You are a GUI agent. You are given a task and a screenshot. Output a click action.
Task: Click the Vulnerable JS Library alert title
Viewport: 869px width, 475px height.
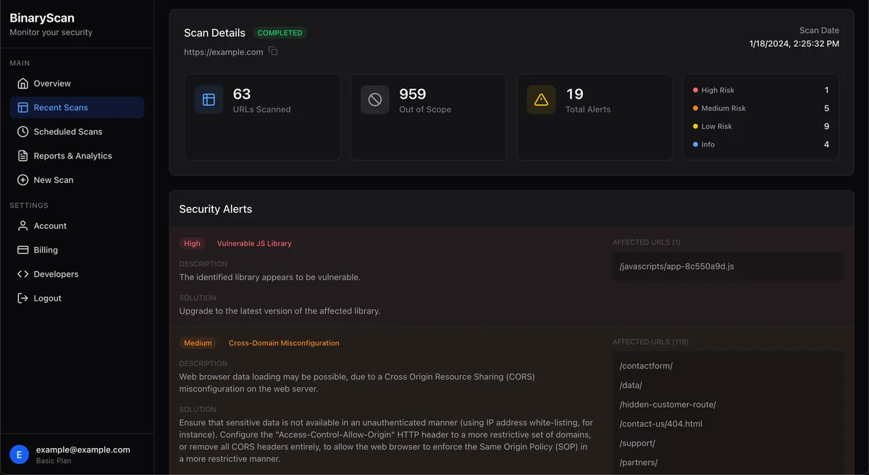[254, 244]
